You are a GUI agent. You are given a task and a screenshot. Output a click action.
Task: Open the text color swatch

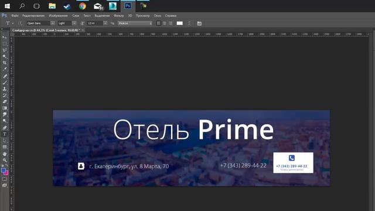180,23
